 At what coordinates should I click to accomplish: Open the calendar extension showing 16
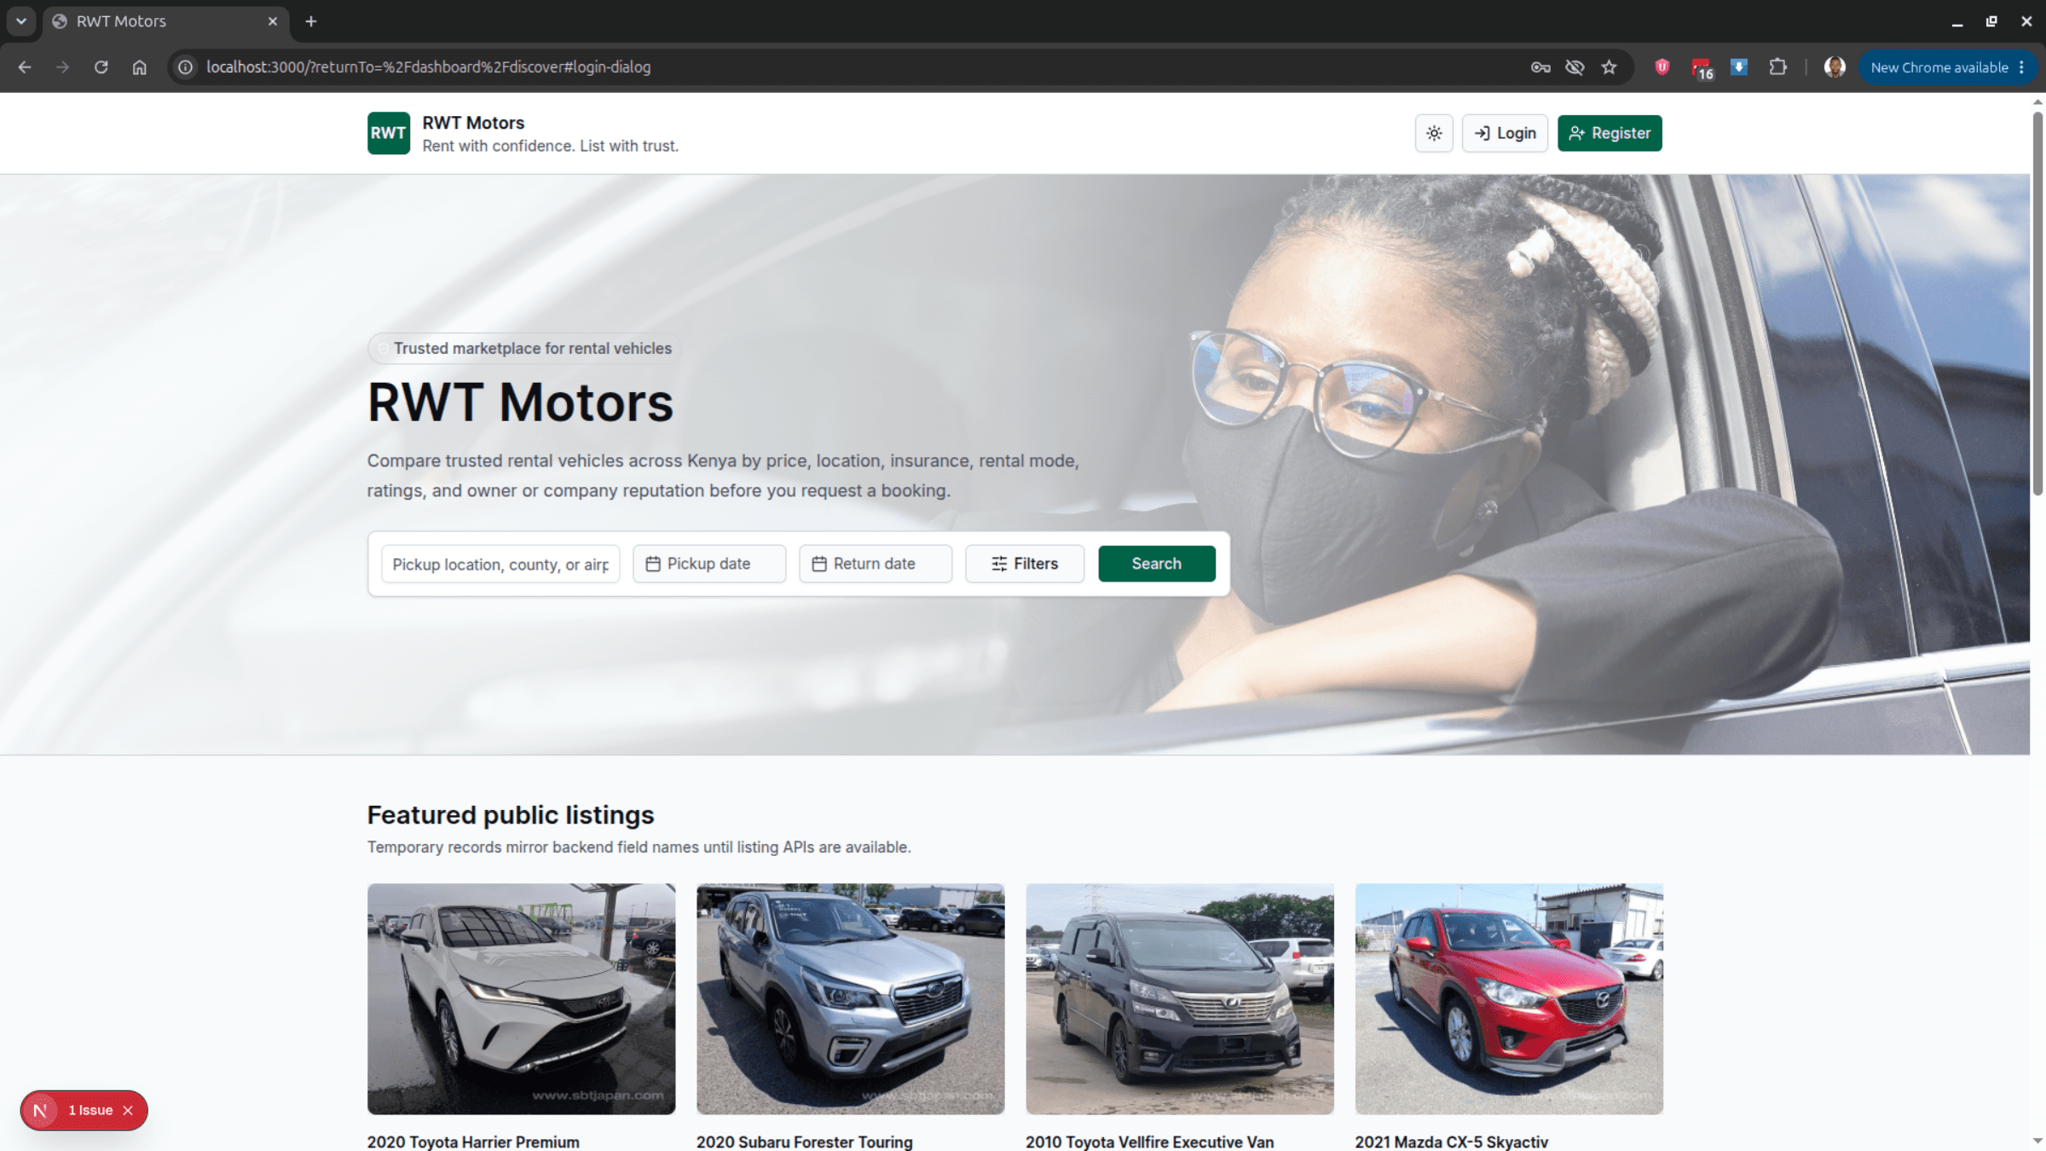pos(1702,68)
